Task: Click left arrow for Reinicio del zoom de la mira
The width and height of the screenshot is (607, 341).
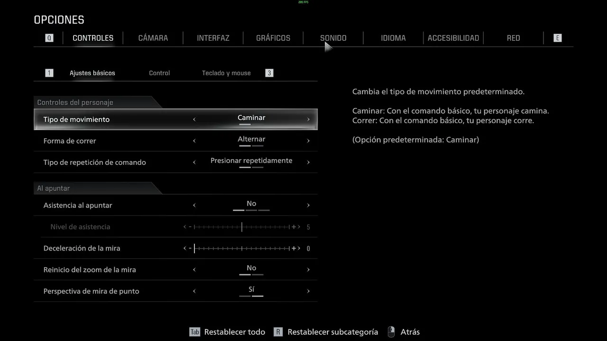Action: 194,269
